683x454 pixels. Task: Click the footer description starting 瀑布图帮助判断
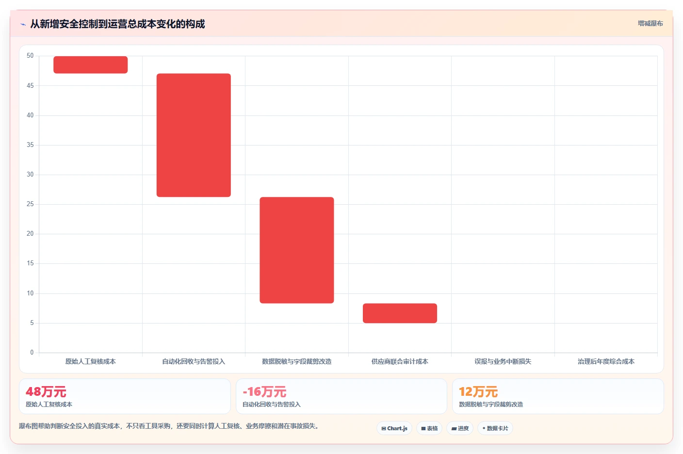tap(170, 426)
